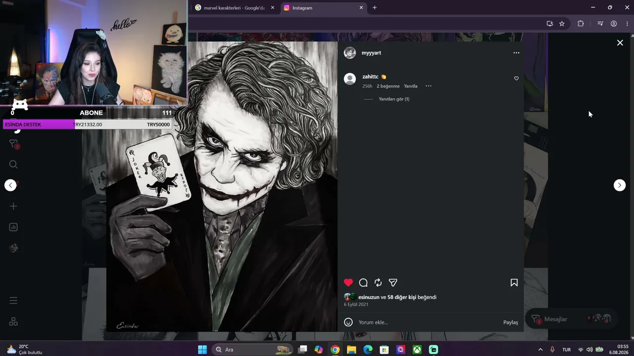The width and height of the screenshot is (634, 356).
Task: Launch Microsoft Edge from the taskbar
Action: pos(368,350)
